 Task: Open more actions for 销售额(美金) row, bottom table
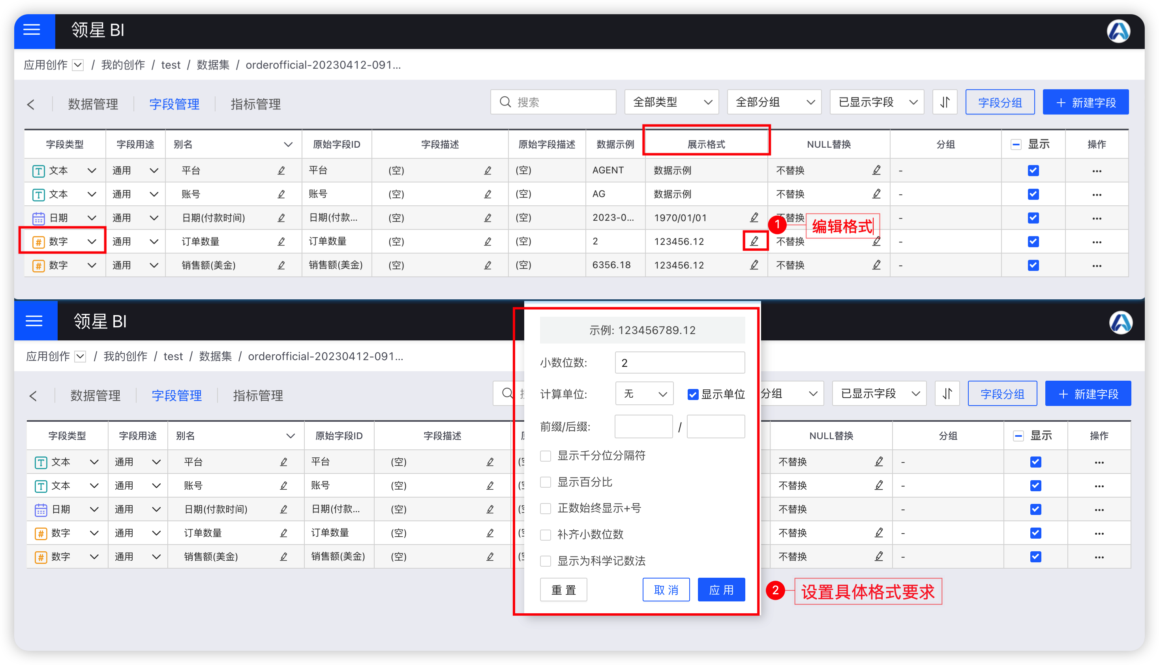[1099, 557]
